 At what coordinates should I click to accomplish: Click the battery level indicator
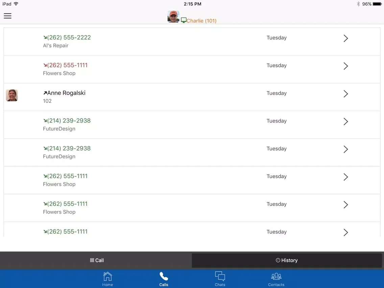(x=376, y=4)
